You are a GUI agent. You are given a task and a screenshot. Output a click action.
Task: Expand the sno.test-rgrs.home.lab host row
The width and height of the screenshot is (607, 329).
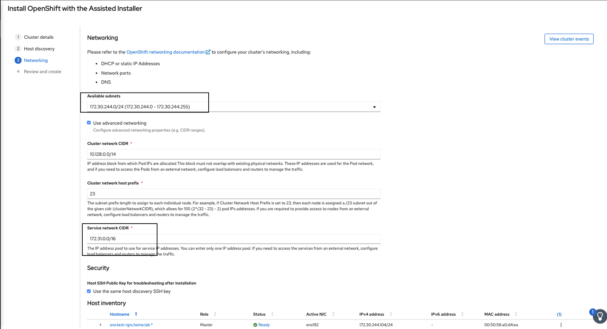101,325
